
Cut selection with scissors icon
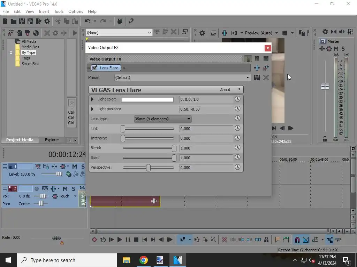point(58,21)
